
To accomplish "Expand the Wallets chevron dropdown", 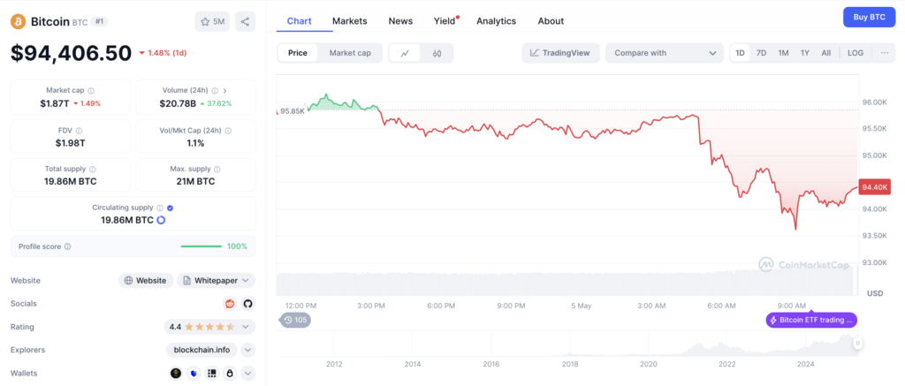I will coord(247,374).
